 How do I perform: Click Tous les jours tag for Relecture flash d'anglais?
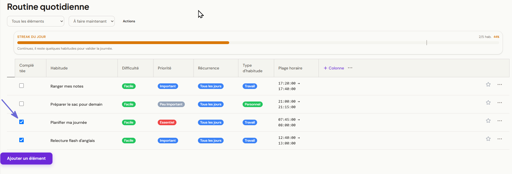click(x=211, y=141)
